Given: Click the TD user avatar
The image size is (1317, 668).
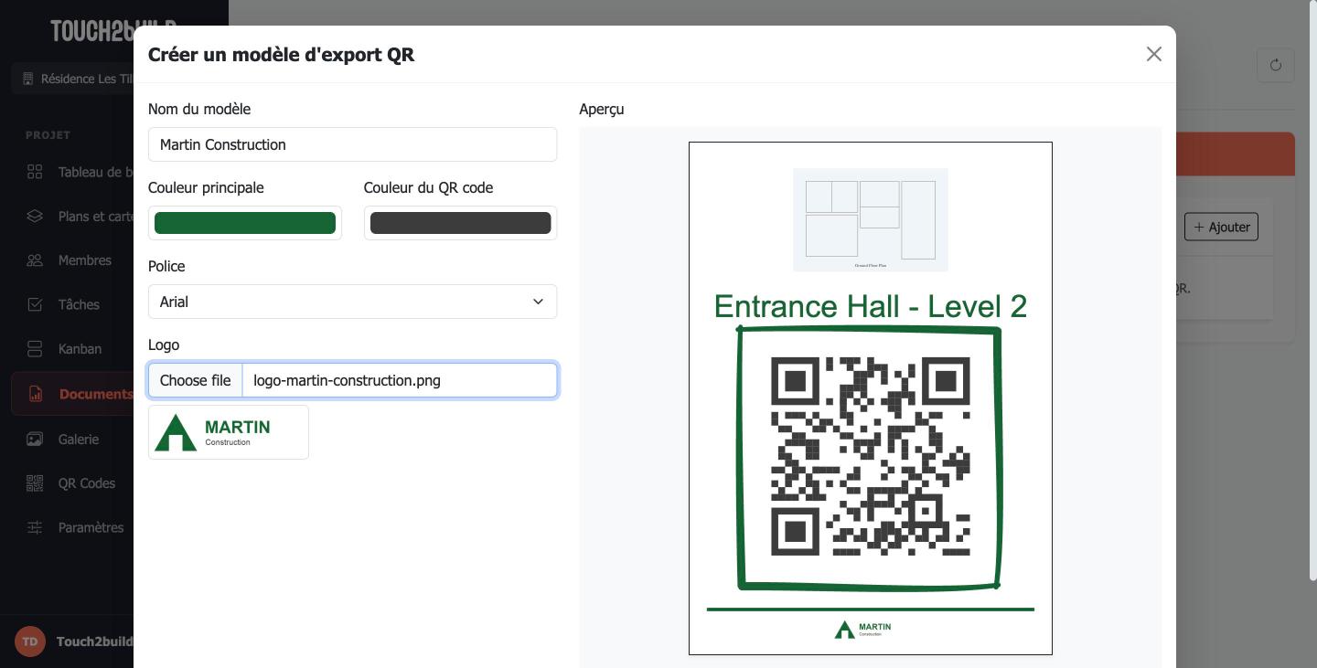Looking at the screenshot, I should 30,641.
